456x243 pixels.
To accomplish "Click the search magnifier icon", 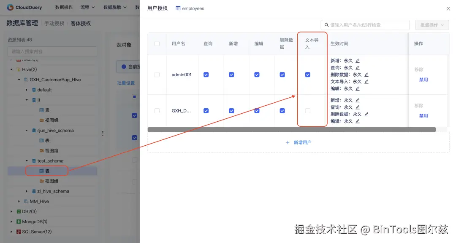I will click(x=326, y=25).
